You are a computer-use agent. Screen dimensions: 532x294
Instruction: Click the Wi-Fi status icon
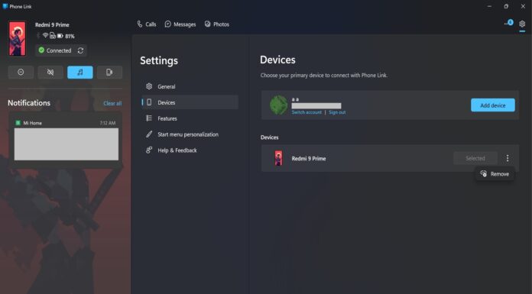45,36
